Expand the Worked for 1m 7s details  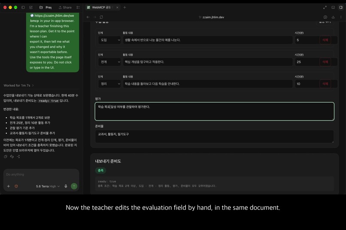18,86
